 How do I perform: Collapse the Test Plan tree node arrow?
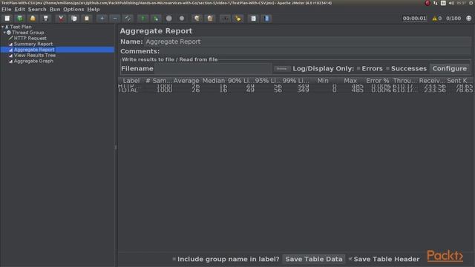[3, 27]
